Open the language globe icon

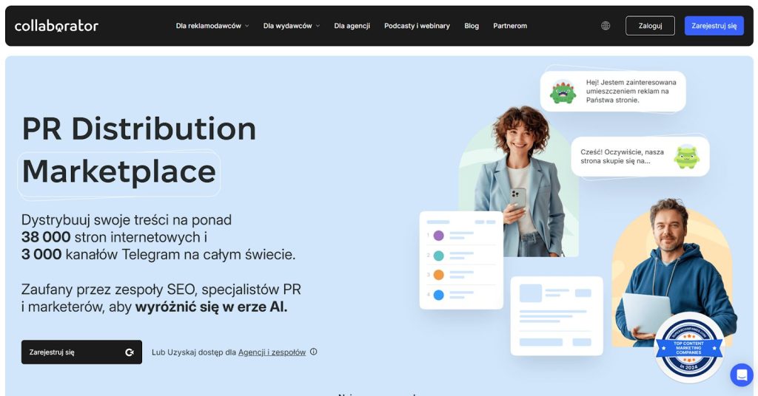(606, 26)
